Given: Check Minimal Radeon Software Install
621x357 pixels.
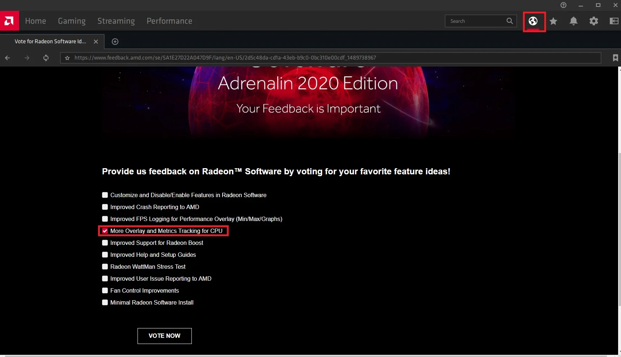Looking at the screenshot, I should [105, 302].
